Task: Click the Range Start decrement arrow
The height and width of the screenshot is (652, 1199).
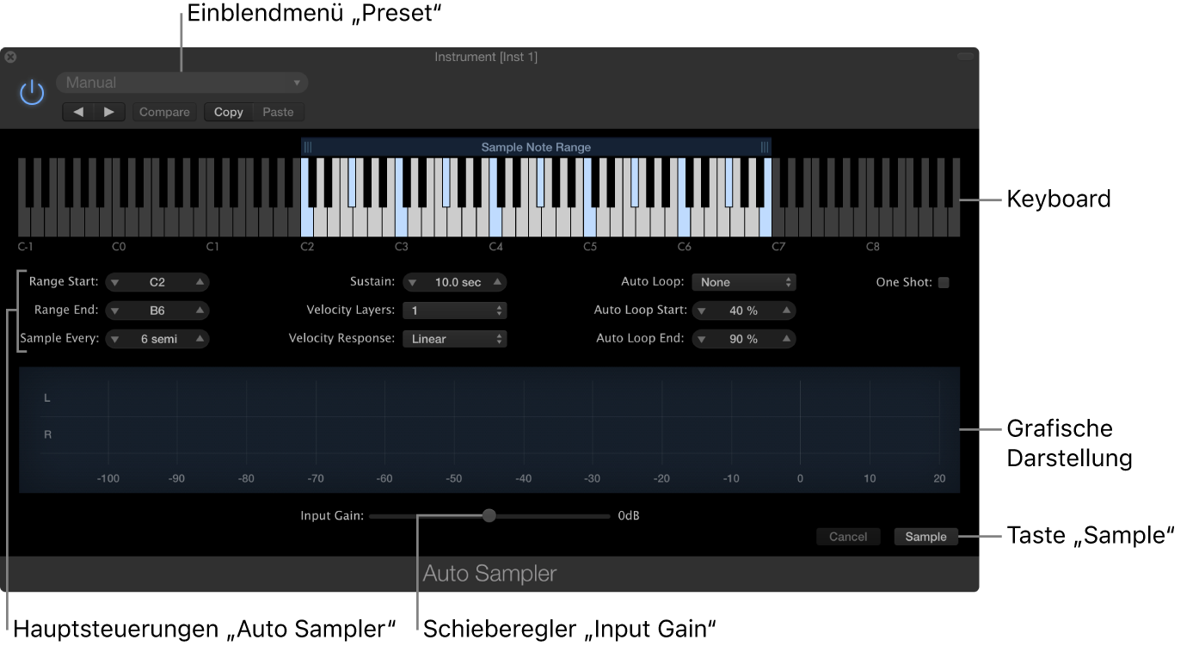Action: (x=114, y=281)
